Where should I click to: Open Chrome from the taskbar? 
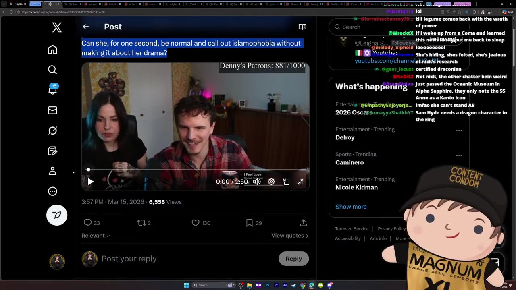click(303, 285)
